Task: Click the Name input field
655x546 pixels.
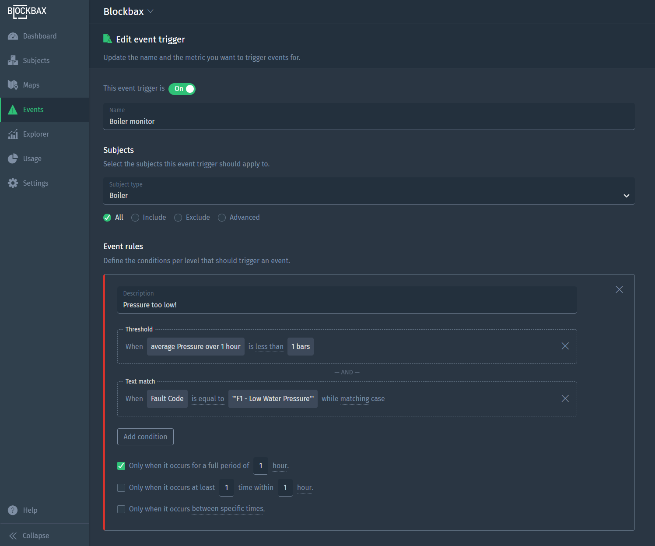Action: tap(368, 121)
